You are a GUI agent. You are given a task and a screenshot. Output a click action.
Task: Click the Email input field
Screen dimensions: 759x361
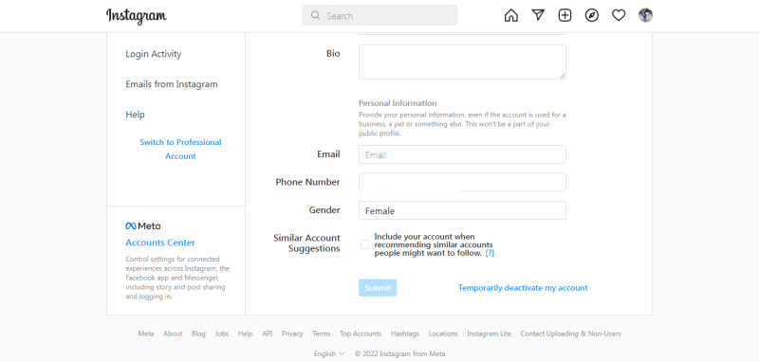tap(462, 154)
